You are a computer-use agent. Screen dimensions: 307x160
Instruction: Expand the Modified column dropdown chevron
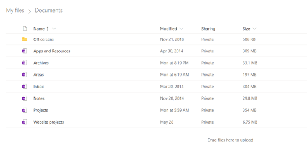point(181,29)
